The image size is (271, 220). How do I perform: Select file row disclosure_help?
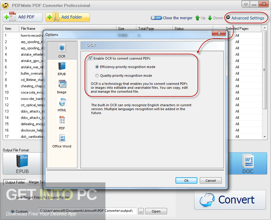pos(32,130)
